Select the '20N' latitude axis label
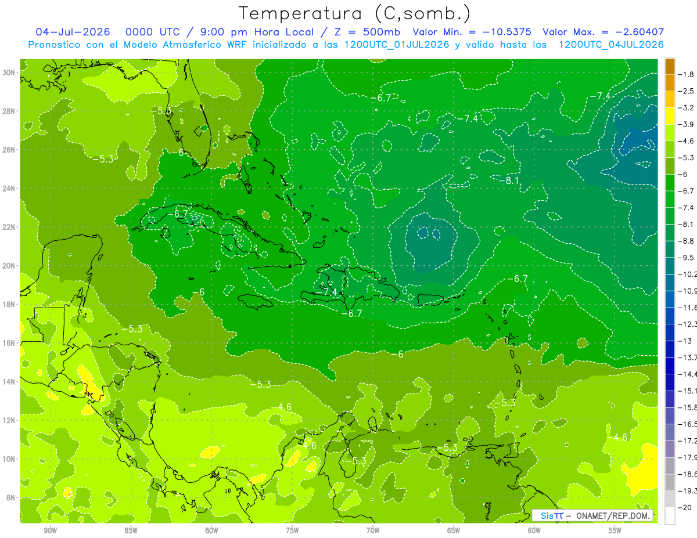 pos(8,266)
